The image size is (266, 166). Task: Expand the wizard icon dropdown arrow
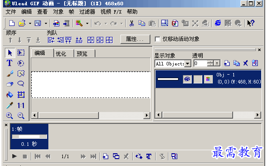(87, 23)
